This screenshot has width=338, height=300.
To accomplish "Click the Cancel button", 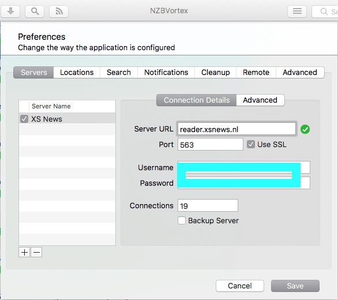I will point(240,286).
